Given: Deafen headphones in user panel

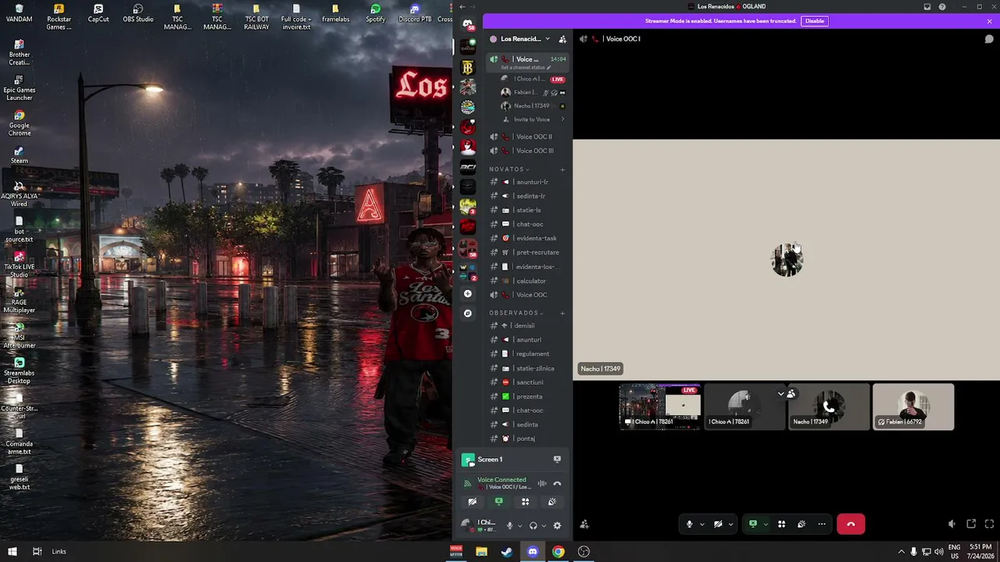Looking at the screenshot, I should click(x=534, y=525).
